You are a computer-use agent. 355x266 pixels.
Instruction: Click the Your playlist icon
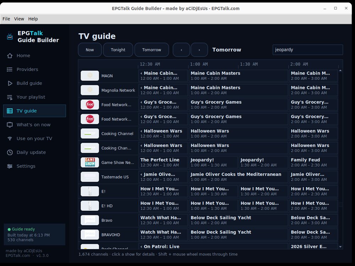coord(10,97)
